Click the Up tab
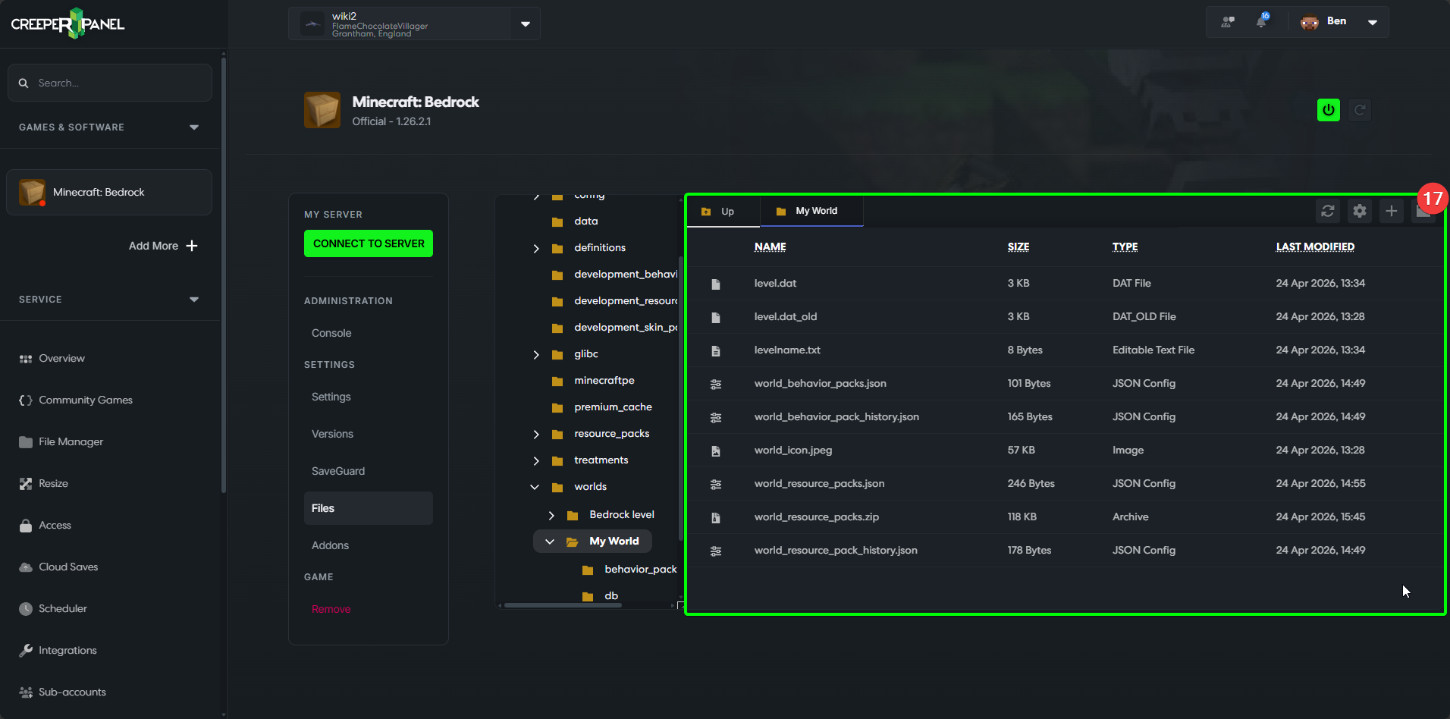 coord(723,212)
